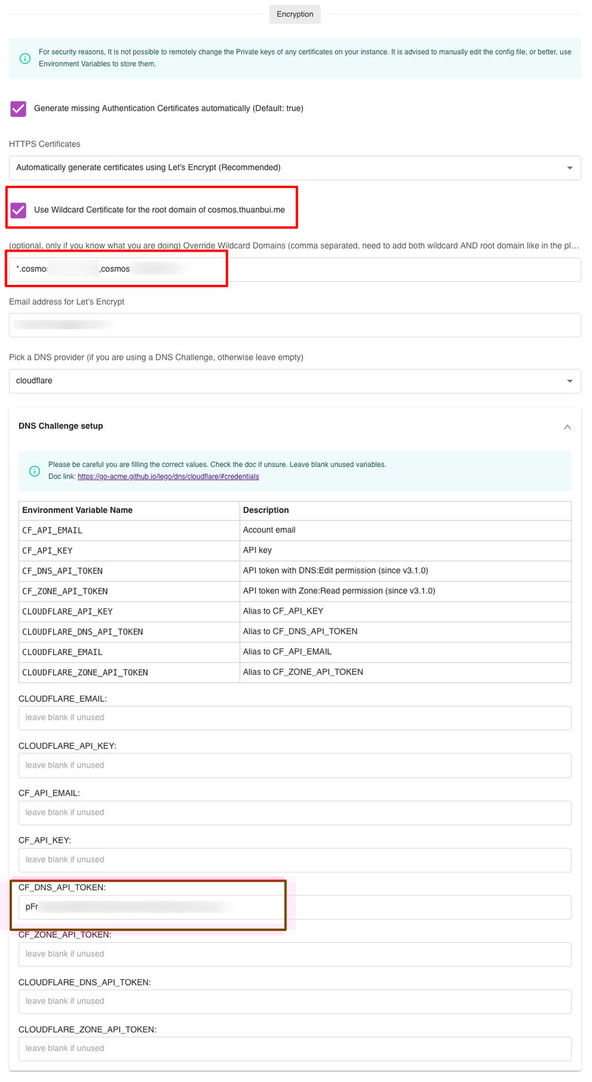Open the DNS provider dropdown showing cloudflare
The image size is (592, 1082).
[295, 381]
